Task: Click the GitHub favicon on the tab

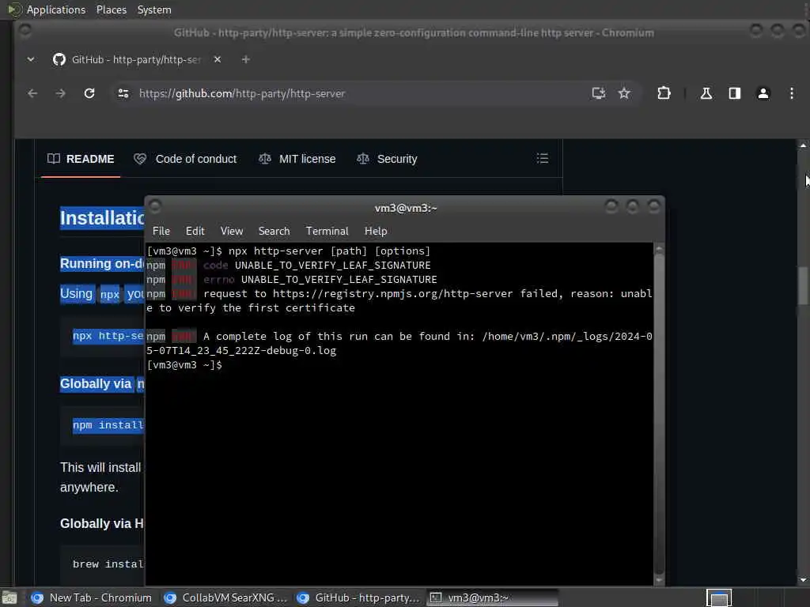Action: click(59, 59)
